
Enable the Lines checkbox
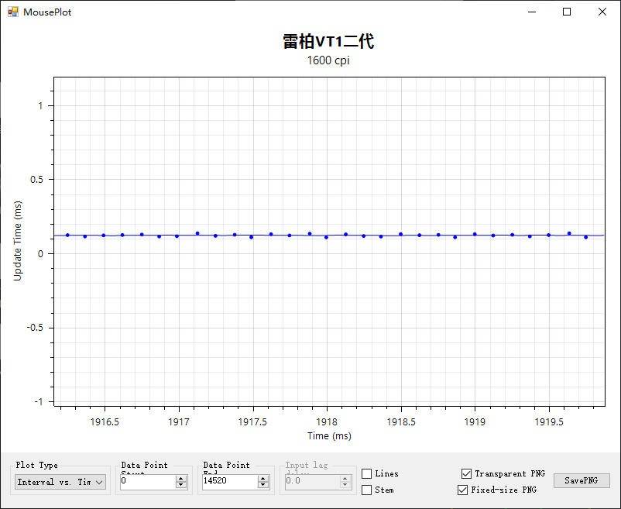point(367,473)
